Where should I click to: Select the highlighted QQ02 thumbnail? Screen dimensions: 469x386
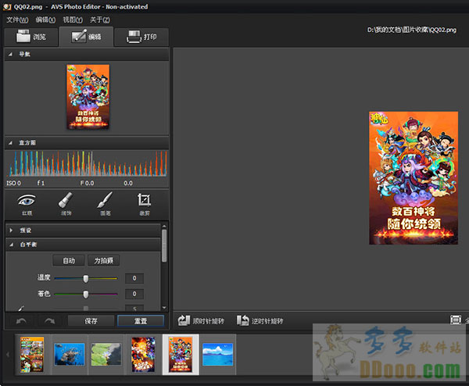pyautogui.click(x=181, y=355)
